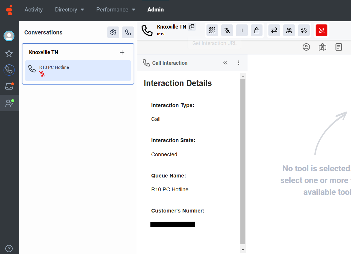This screenshot has width=351, height=254.
Task: Open the user profile avatar
Action: pos(9,36)
